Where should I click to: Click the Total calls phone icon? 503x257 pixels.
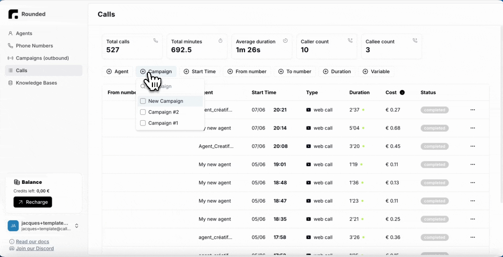pos(155,41)
